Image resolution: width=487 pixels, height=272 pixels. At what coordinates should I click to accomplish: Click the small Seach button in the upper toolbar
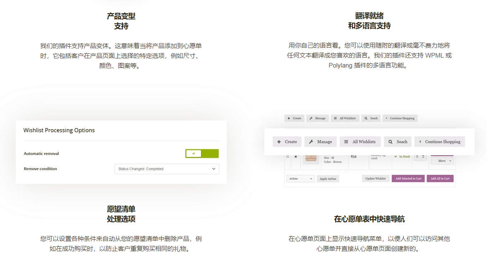point(371,118)
